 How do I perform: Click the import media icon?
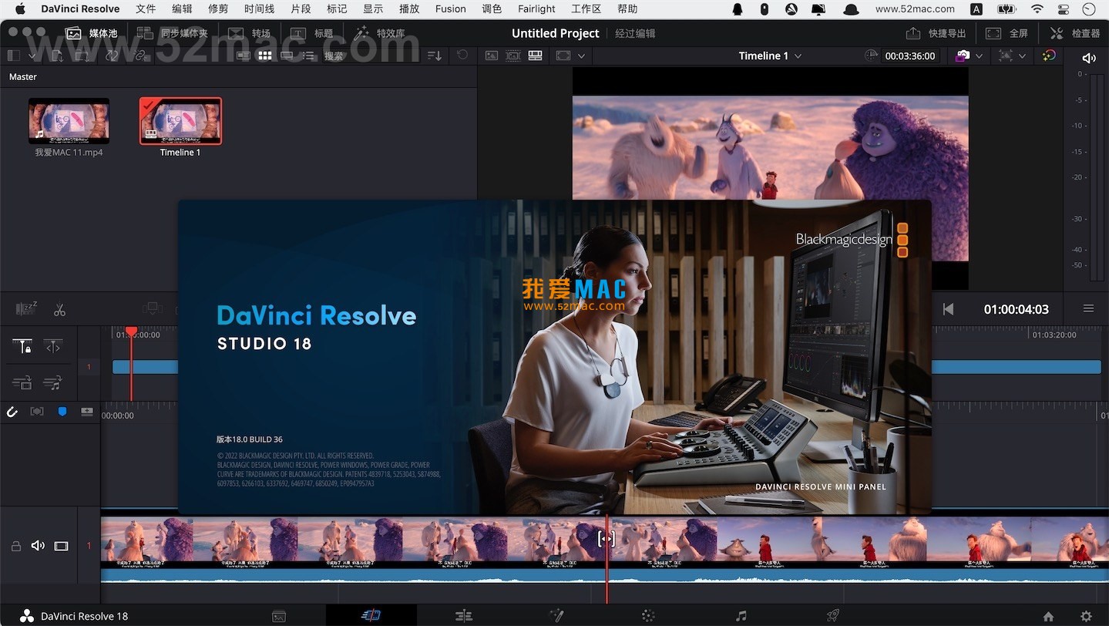(57, 56)
